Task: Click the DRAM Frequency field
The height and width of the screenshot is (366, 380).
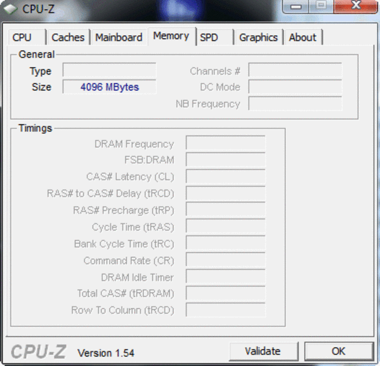Action: [226, 143]
